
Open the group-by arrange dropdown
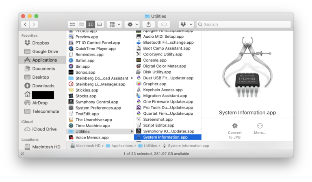click(x=115, y=24)
